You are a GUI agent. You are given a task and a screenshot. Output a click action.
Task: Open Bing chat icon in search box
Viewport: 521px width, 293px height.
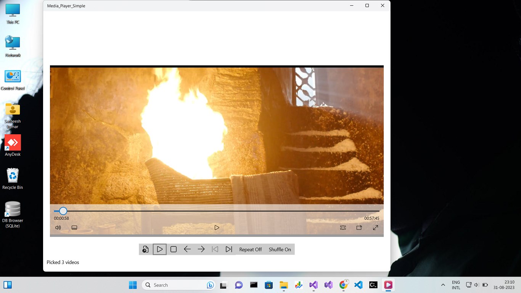(x=210, y=285)
